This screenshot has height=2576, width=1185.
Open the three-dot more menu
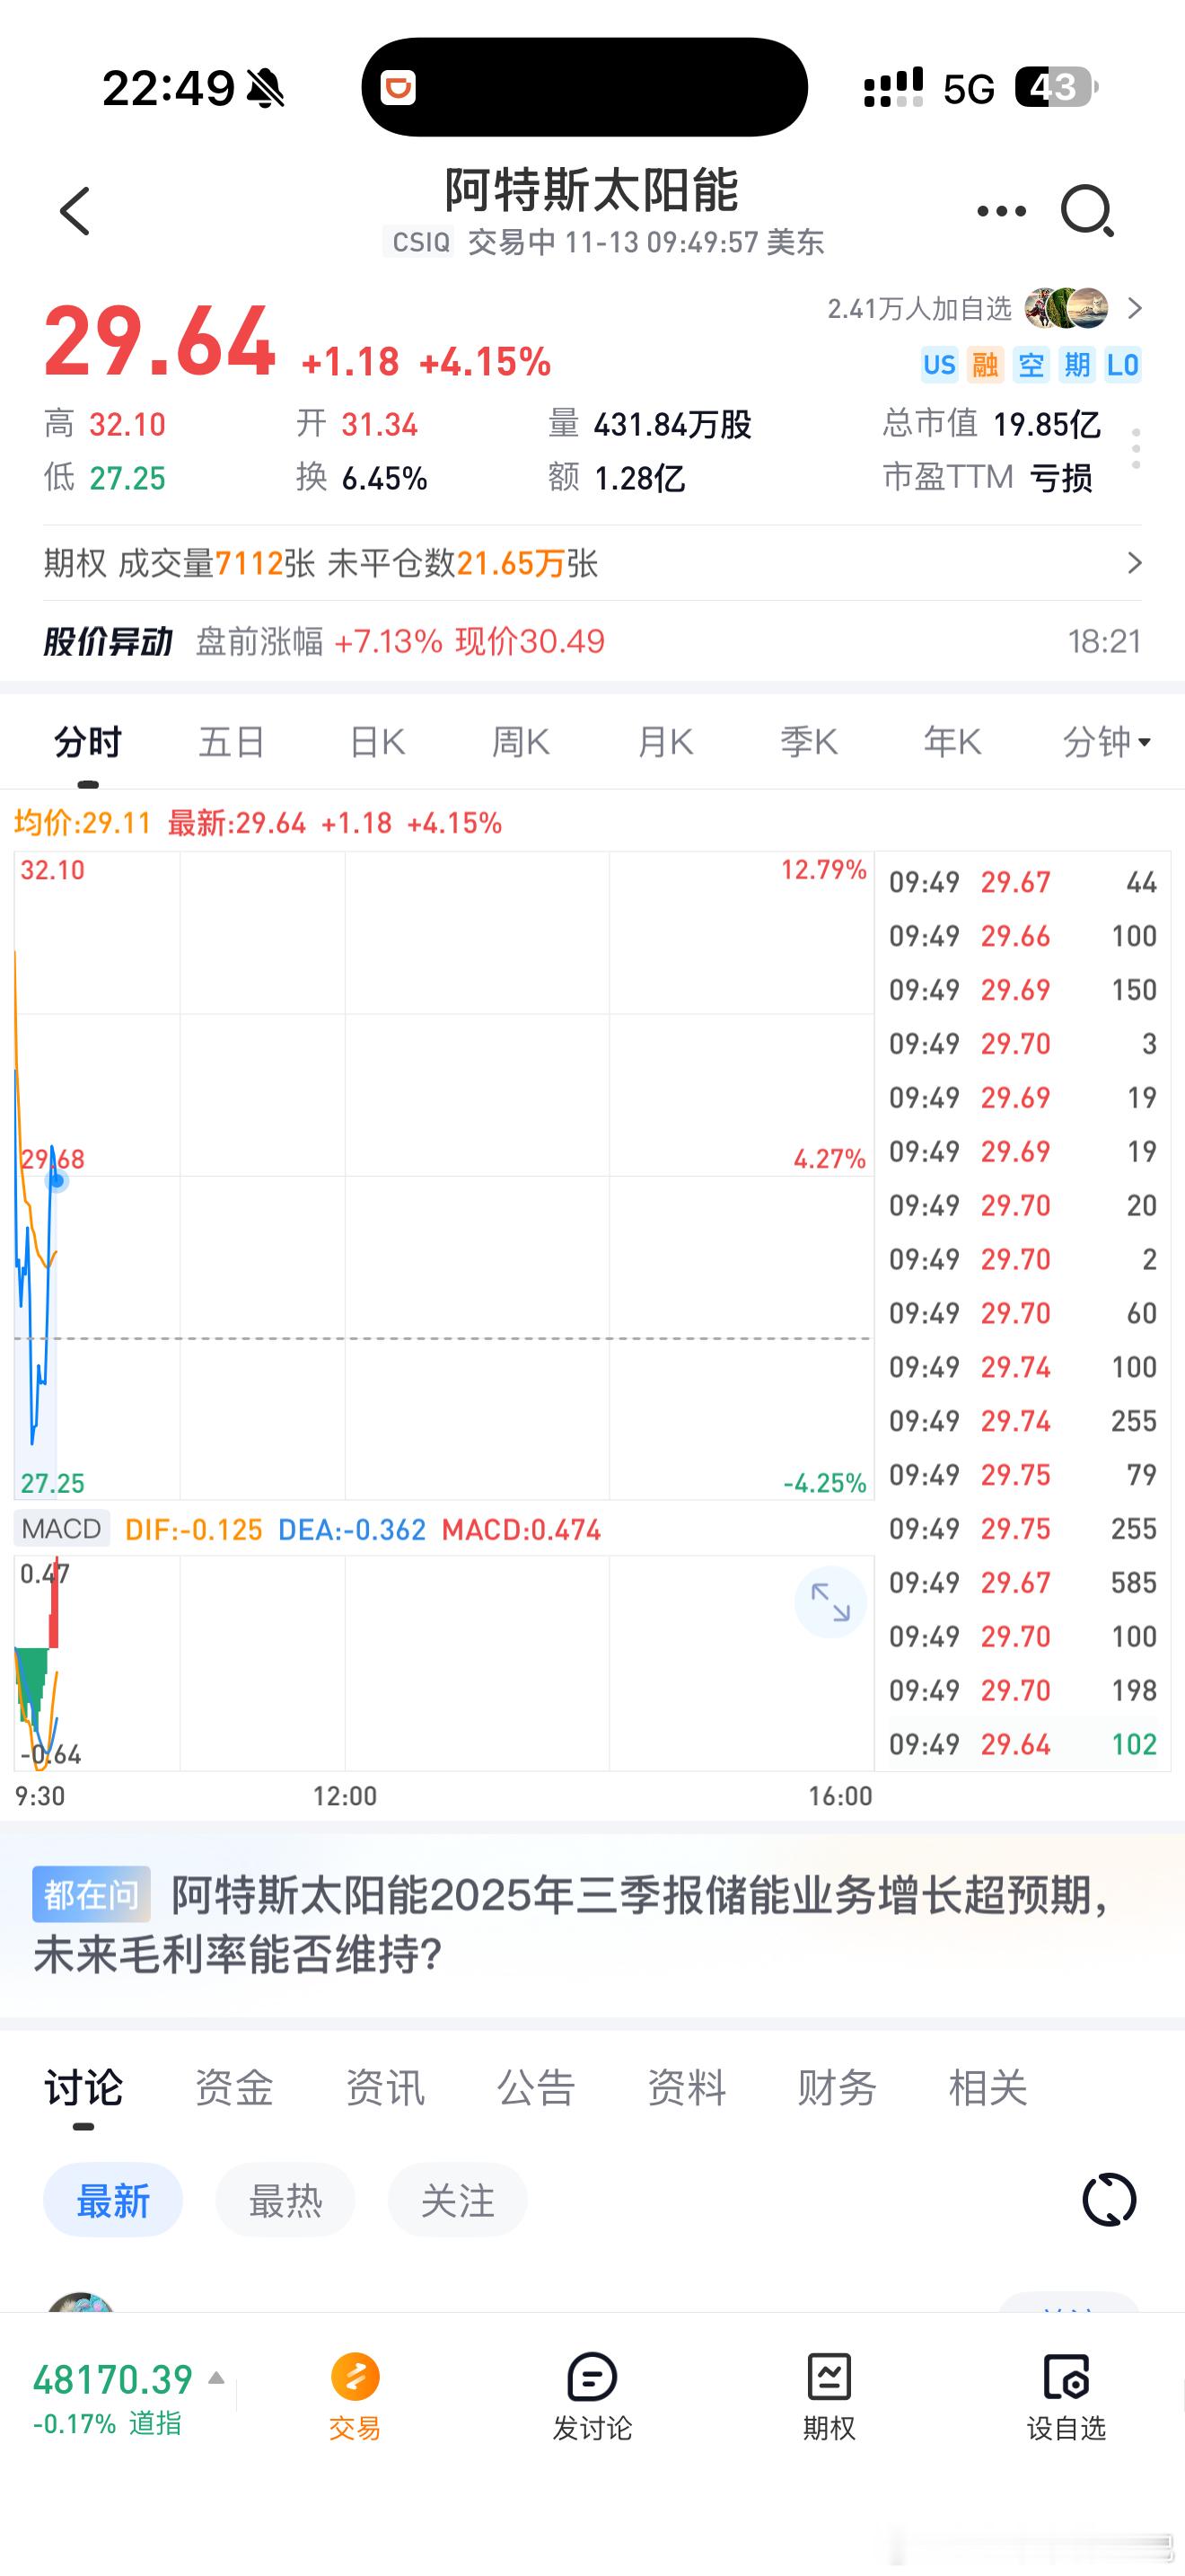(x=1001, y=211)
